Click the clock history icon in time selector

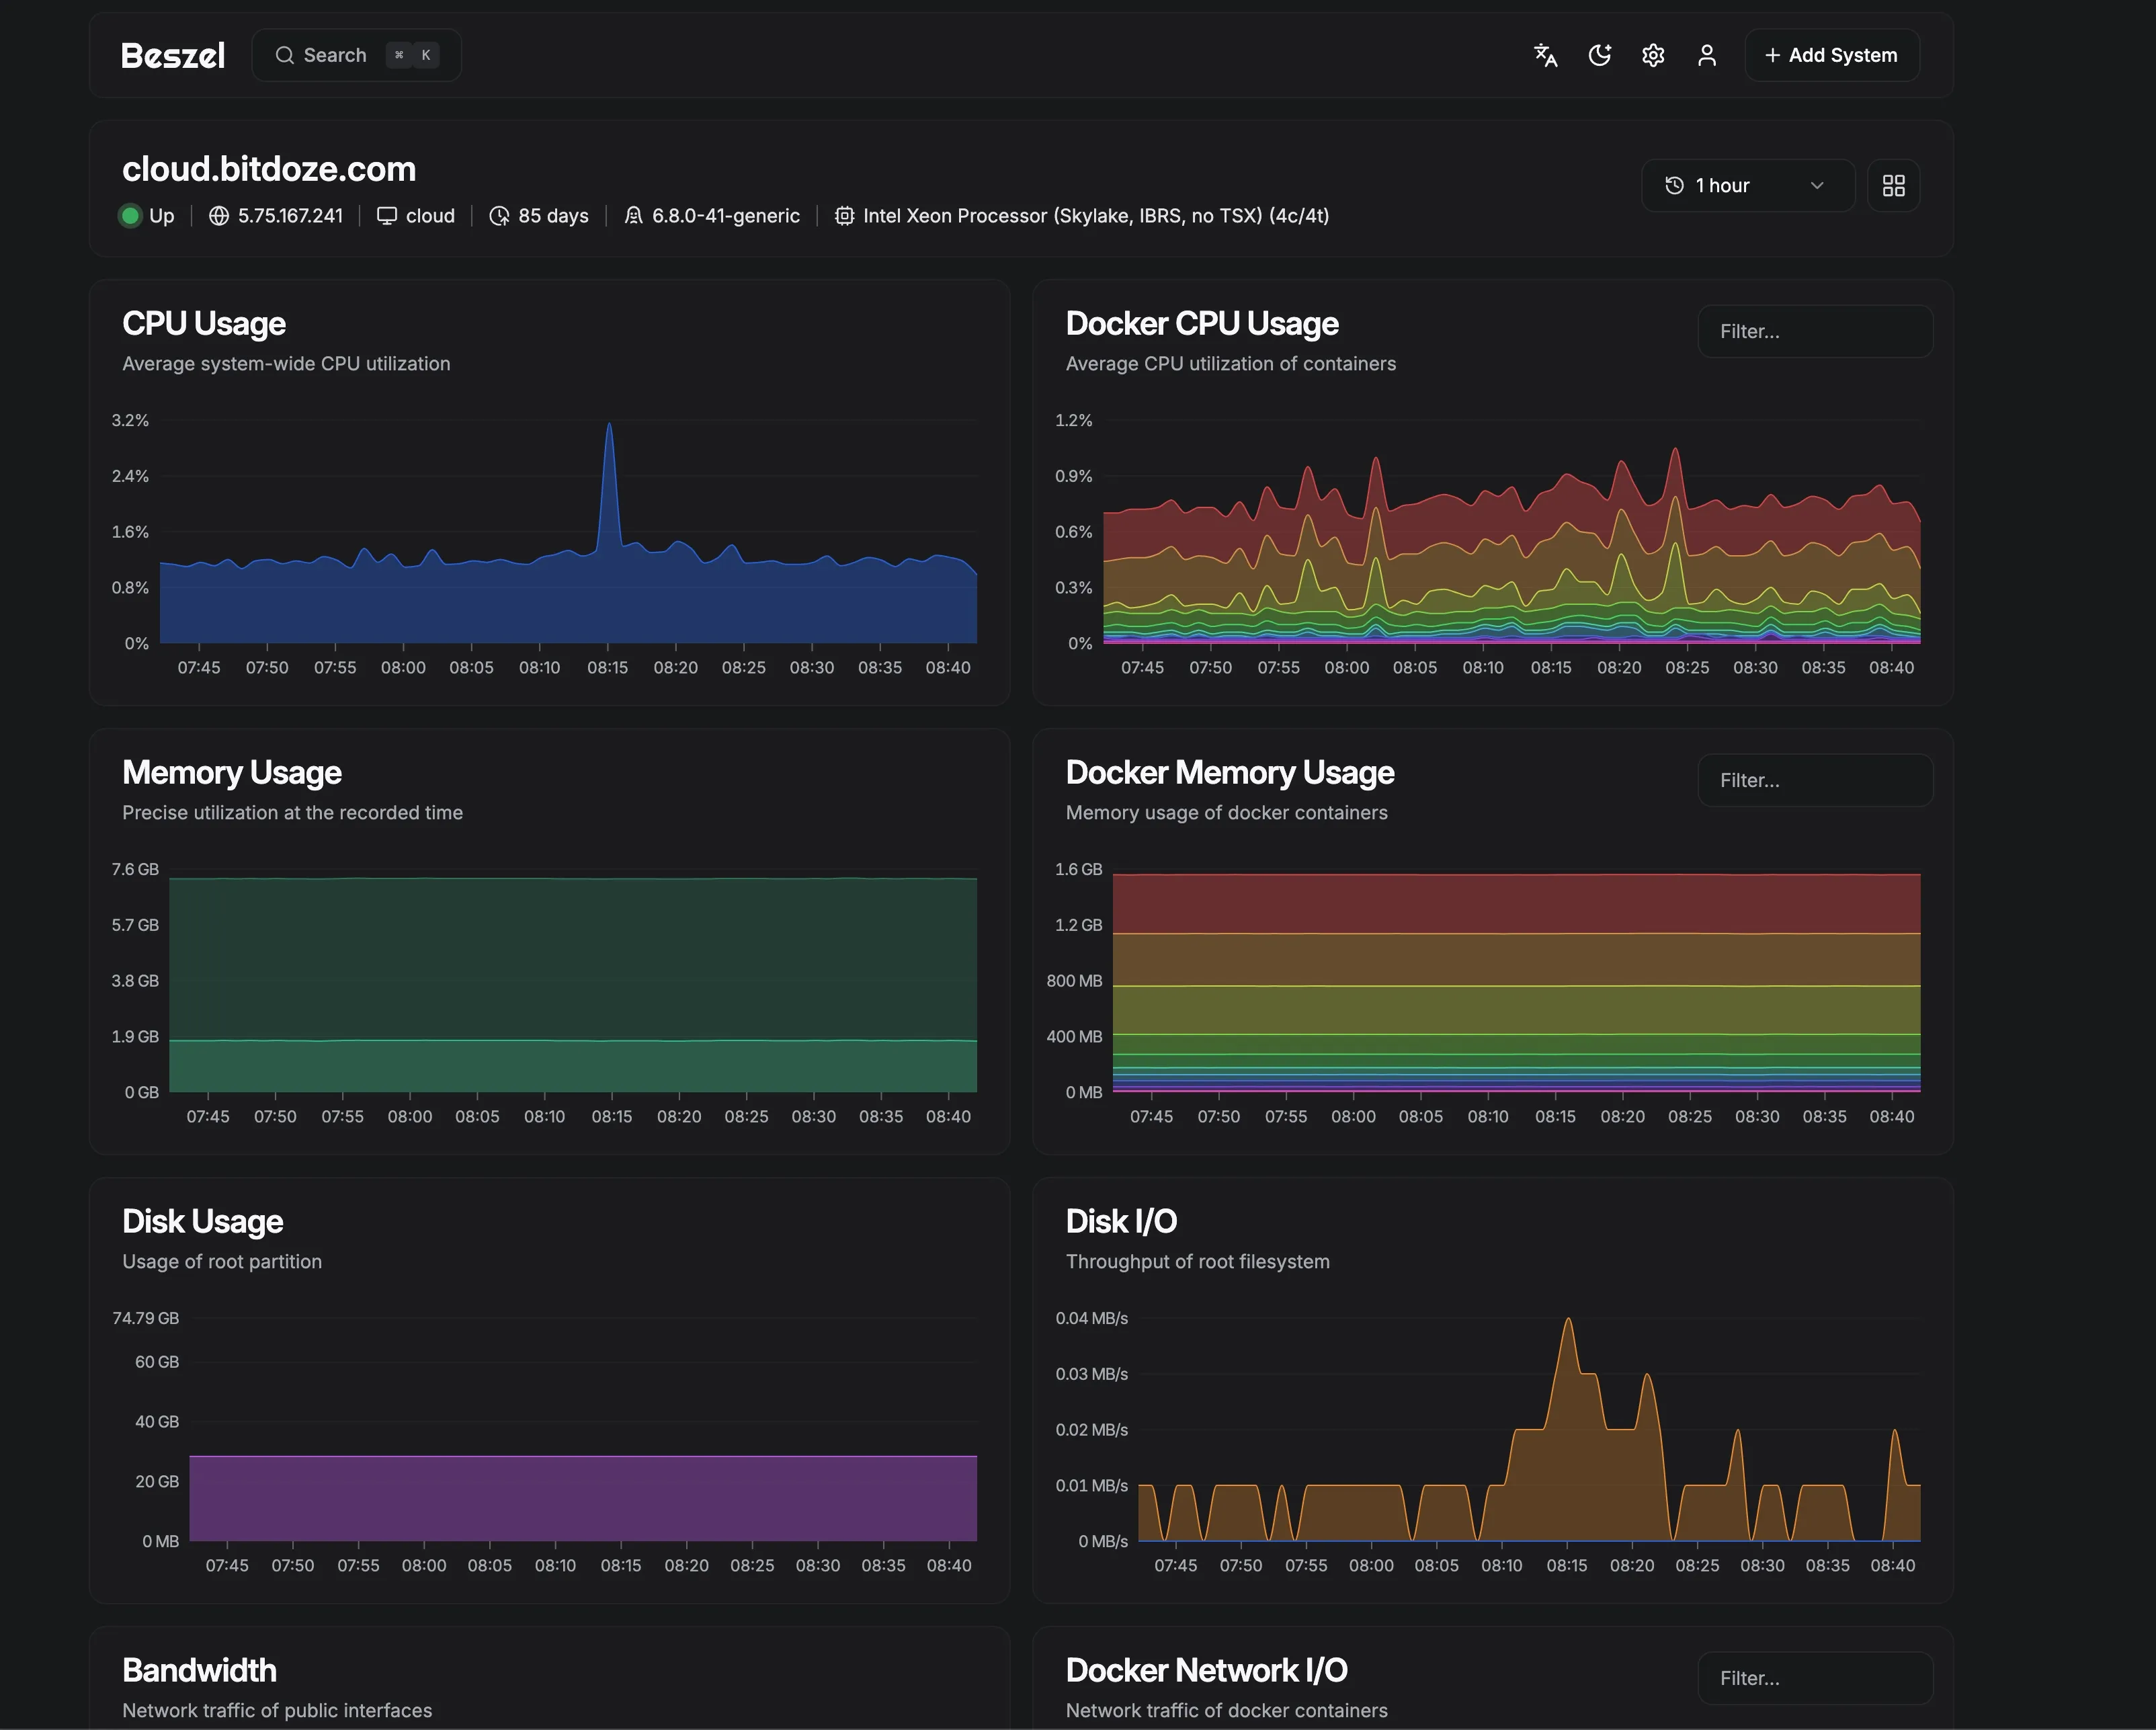(1674, 185)
